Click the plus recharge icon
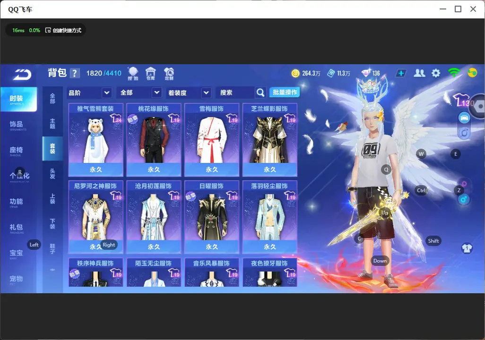This screenshot has height=340, width=485. 401,73
